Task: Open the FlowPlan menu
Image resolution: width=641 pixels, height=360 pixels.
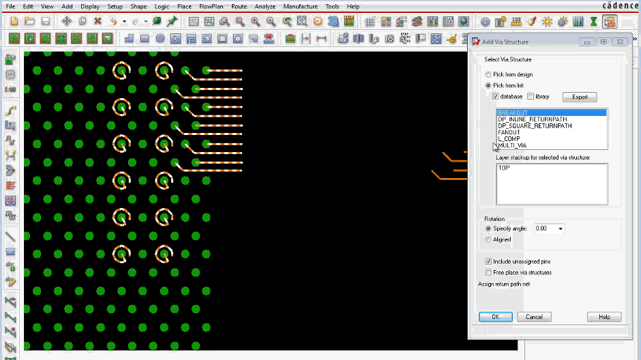Action: (211, 7)
